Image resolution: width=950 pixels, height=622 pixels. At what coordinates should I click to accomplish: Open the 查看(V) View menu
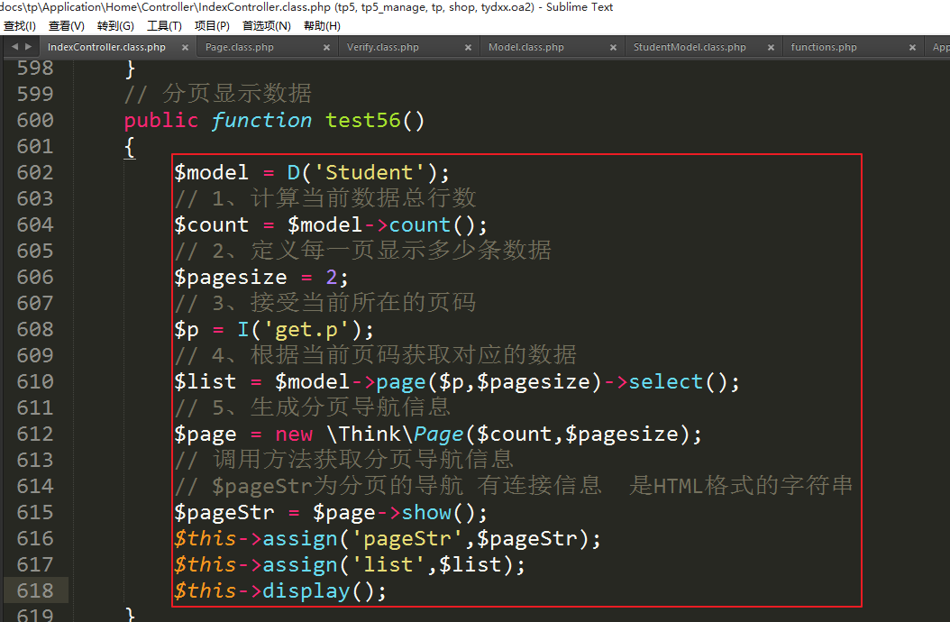tap(67, 26)
